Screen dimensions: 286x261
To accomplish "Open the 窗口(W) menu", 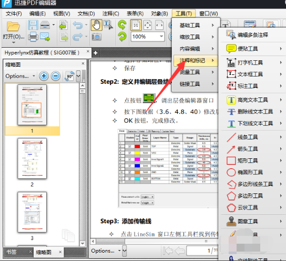I will point(209,14).
